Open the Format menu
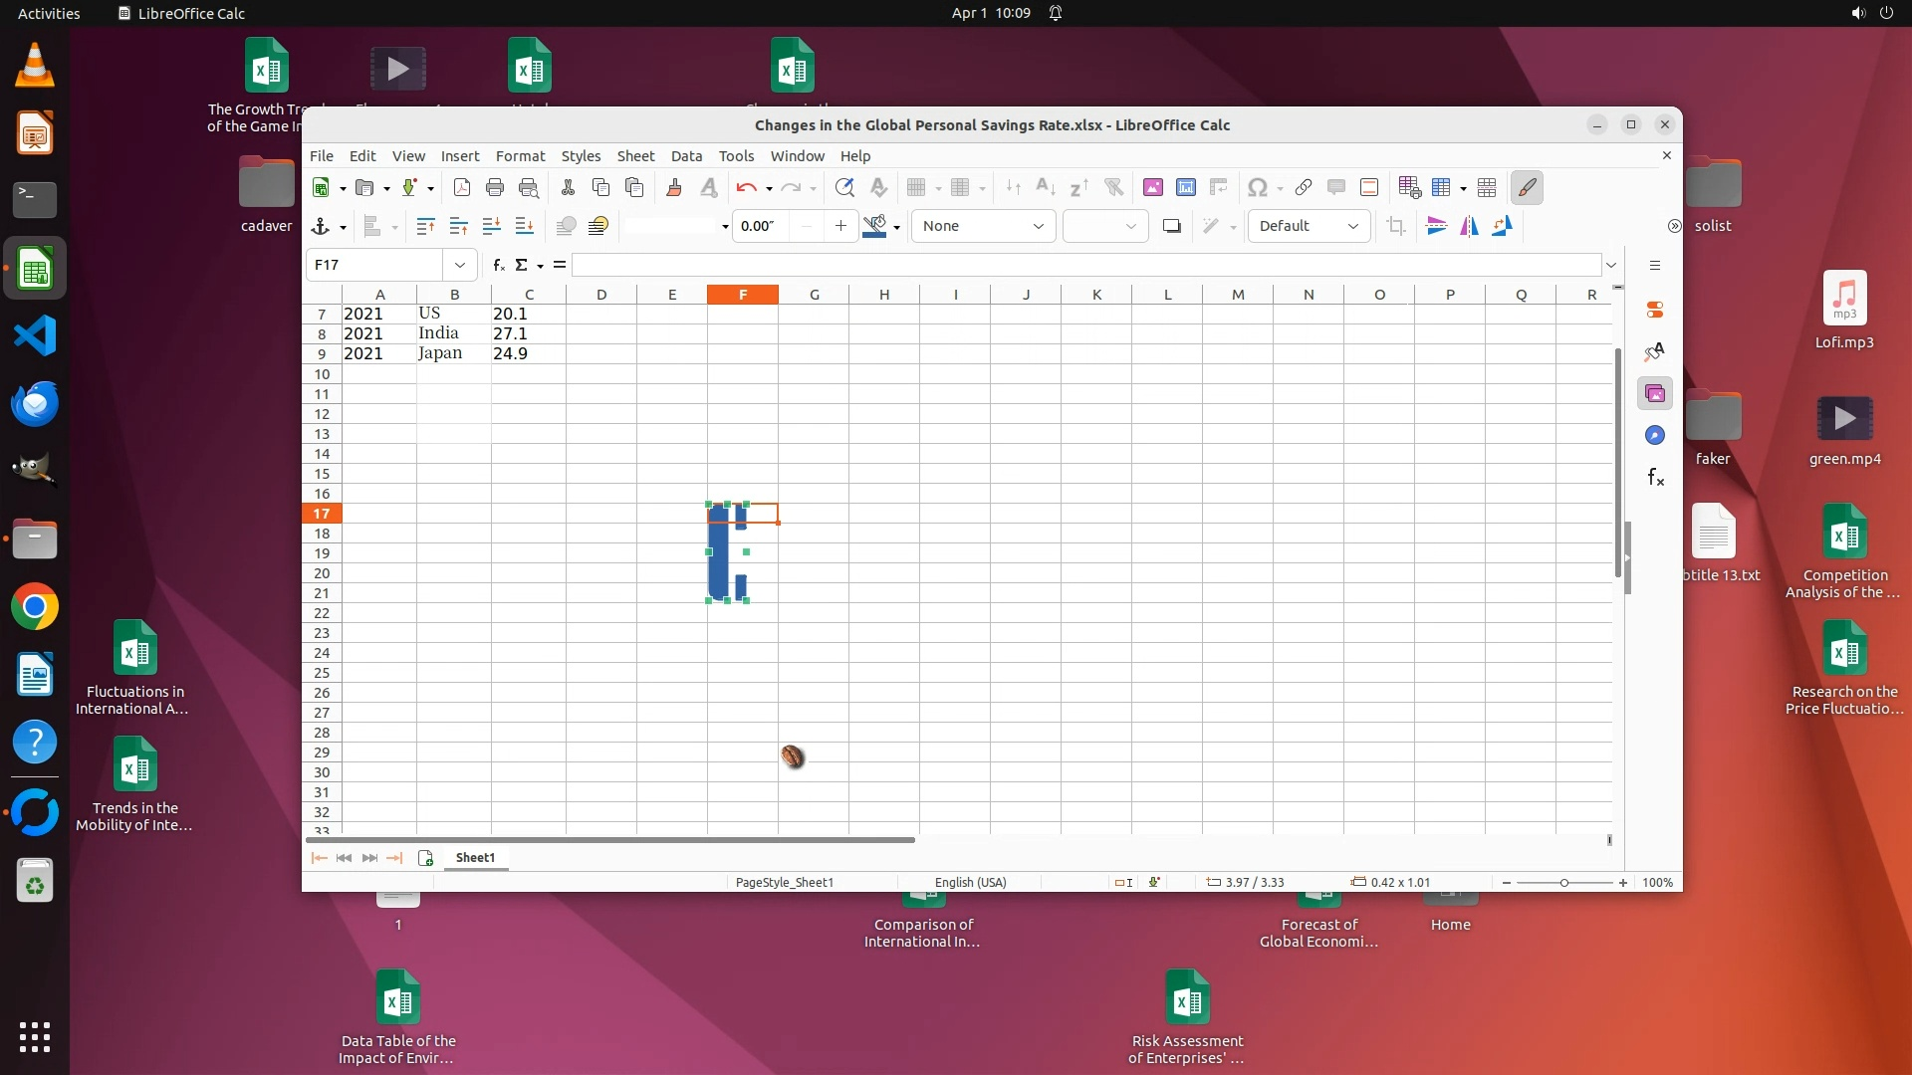 (x=520, y=156)
